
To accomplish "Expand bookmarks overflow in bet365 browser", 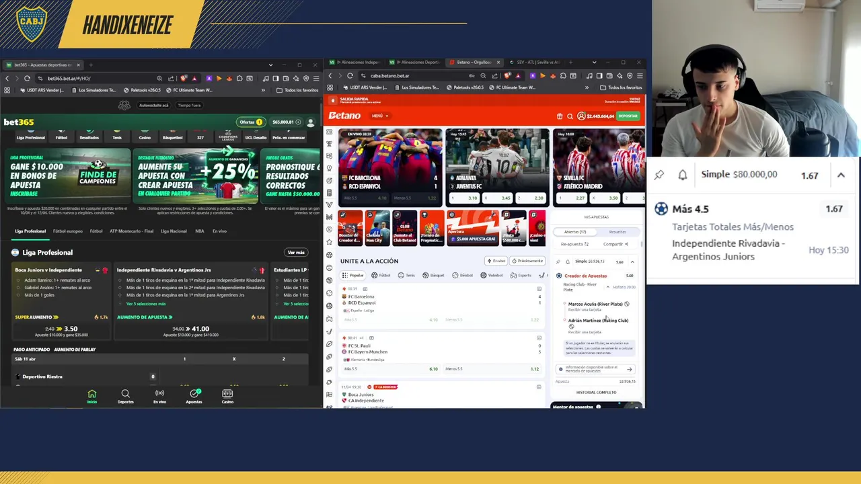I will (263, 90).
